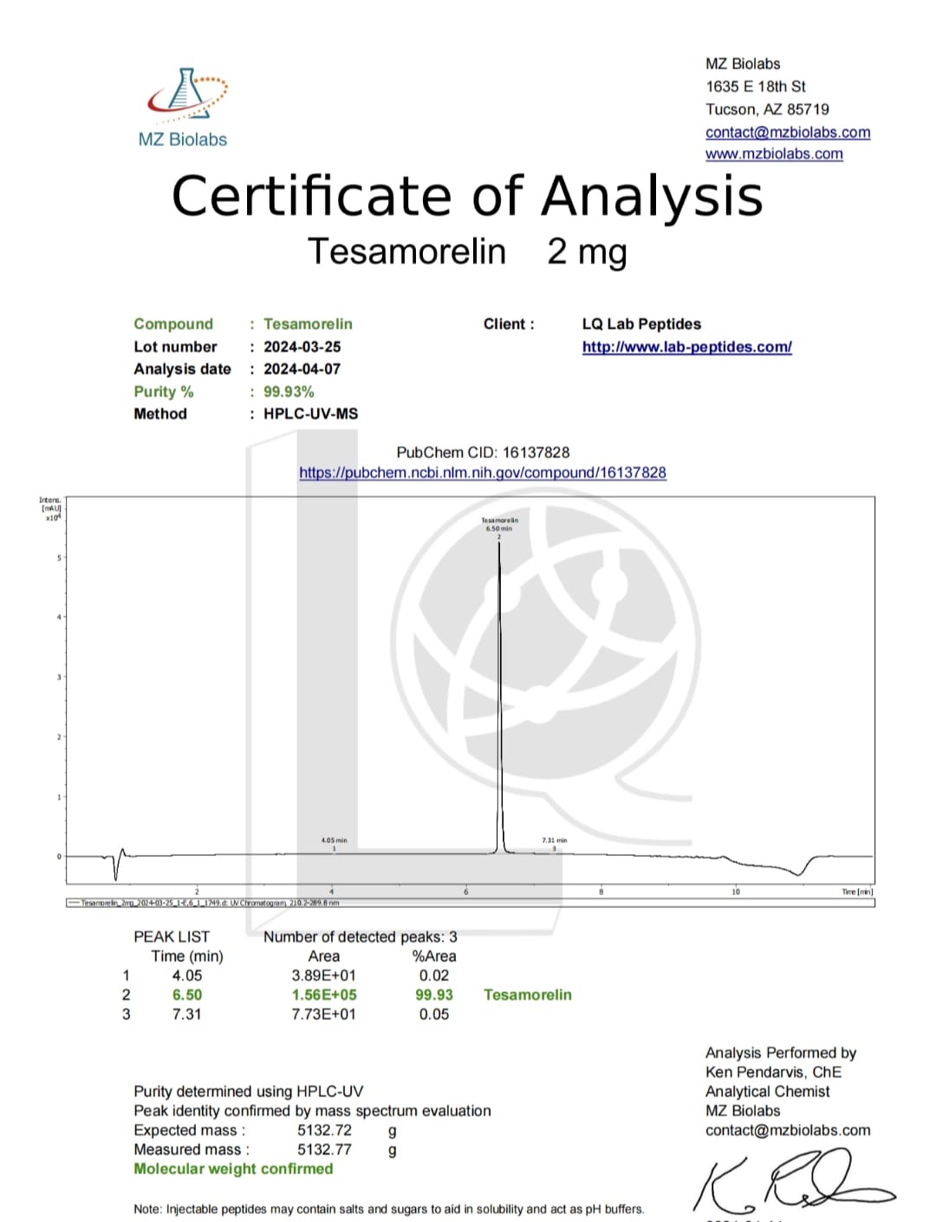Click the analysis date 2024-04-07

tap(302, 369)
